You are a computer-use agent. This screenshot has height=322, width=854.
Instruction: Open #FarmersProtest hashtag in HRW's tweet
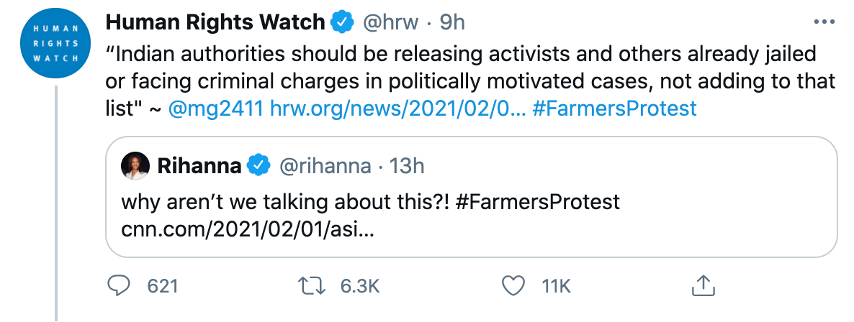[616, 109]
